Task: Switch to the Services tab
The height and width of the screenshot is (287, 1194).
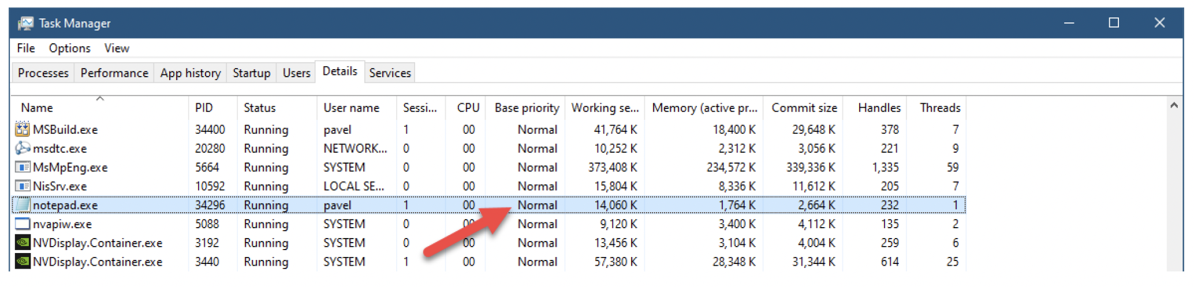Action: click(x=390, y=73)
